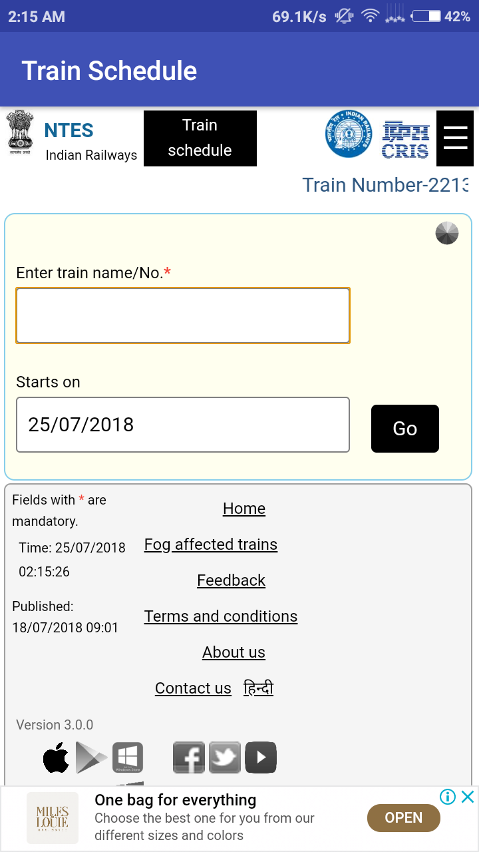Click the Go button

tap(405, 429)
